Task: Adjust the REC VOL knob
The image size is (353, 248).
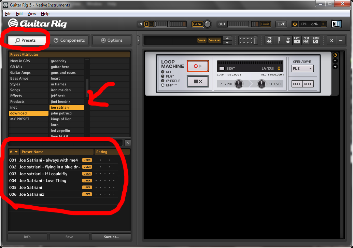Action: click(239, 84)
